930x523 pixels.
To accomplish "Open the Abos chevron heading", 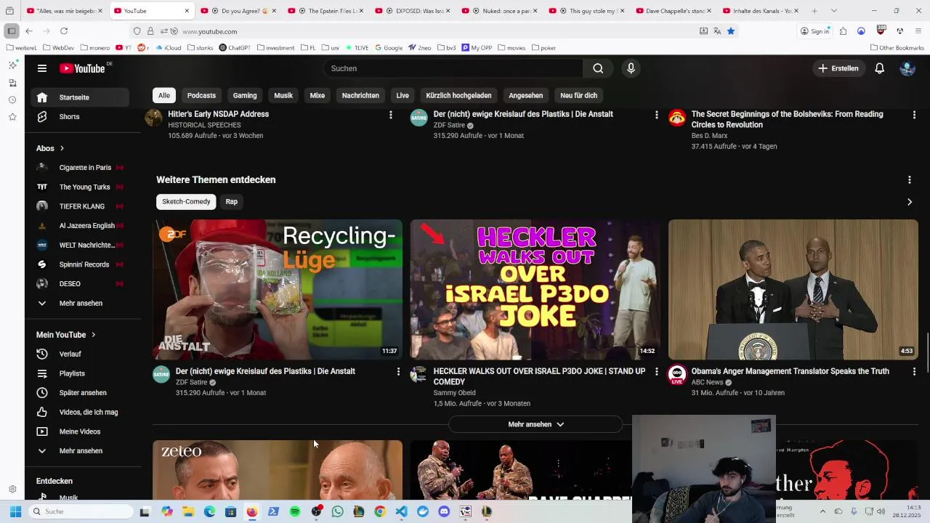I will pos(50,148).
